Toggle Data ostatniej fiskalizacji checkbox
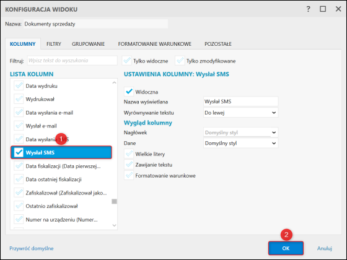347x260 pixels. (x=19, y=180)
